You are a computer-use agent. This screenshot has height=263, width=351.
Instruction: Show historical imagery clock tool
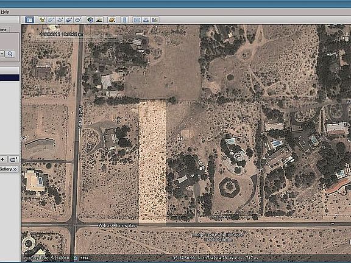pos(90,20)
